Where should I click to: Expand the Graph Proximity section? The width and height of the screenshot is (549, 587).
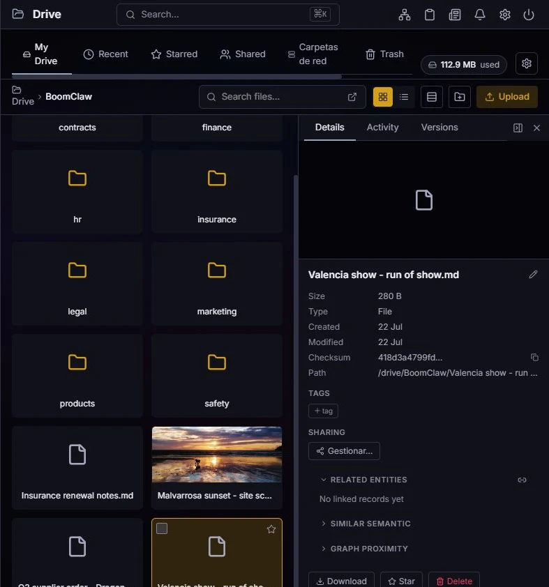[x=364, y=549]
